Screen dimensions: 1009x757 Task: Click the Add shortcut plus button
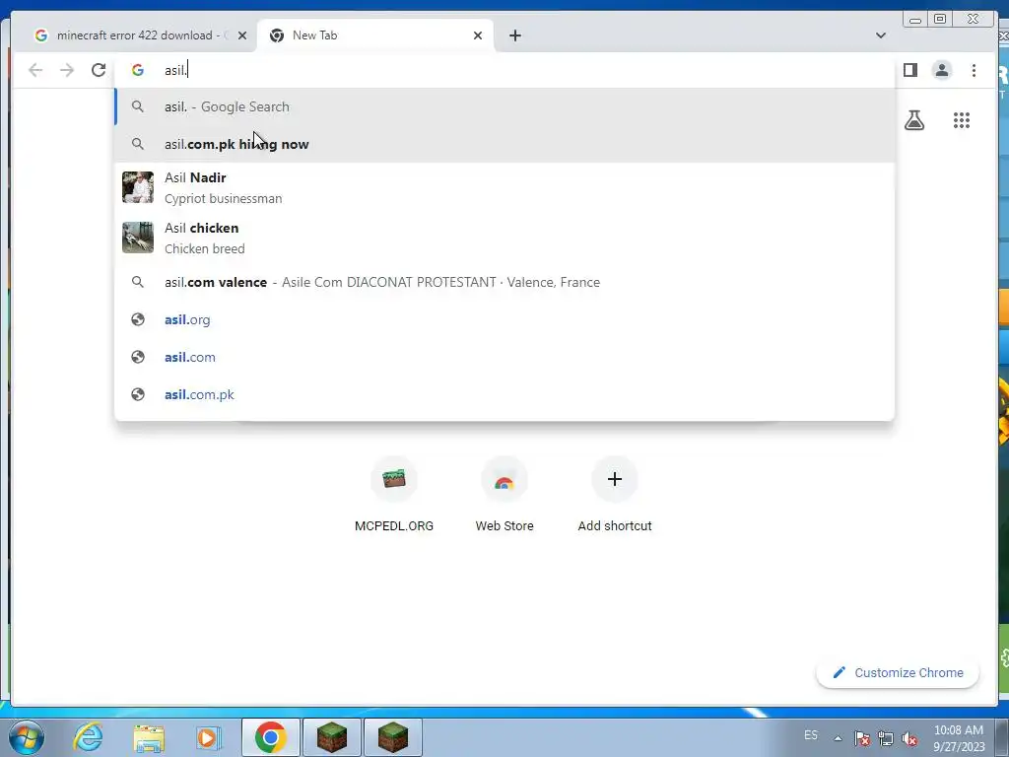(x=615, y=479)
